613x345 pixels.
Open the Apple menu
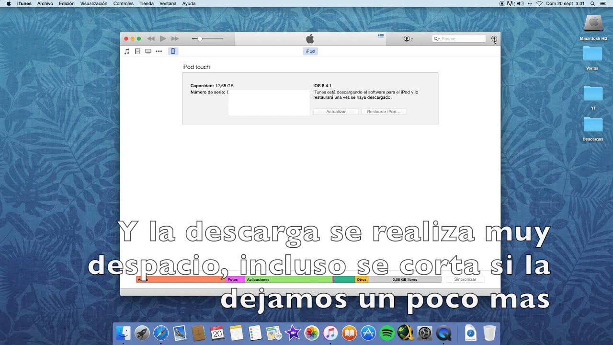click(x=8, y=3)
